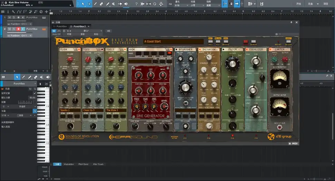Select the Split knife tool in top toolbar
The width and height of the screenshot is (335, 181).
(x=96, y=4)
